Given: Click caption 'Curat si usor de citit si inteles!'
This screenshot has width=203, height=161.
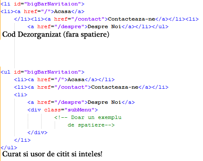Looking at the screenshot, I should click(x=52, y=154).
